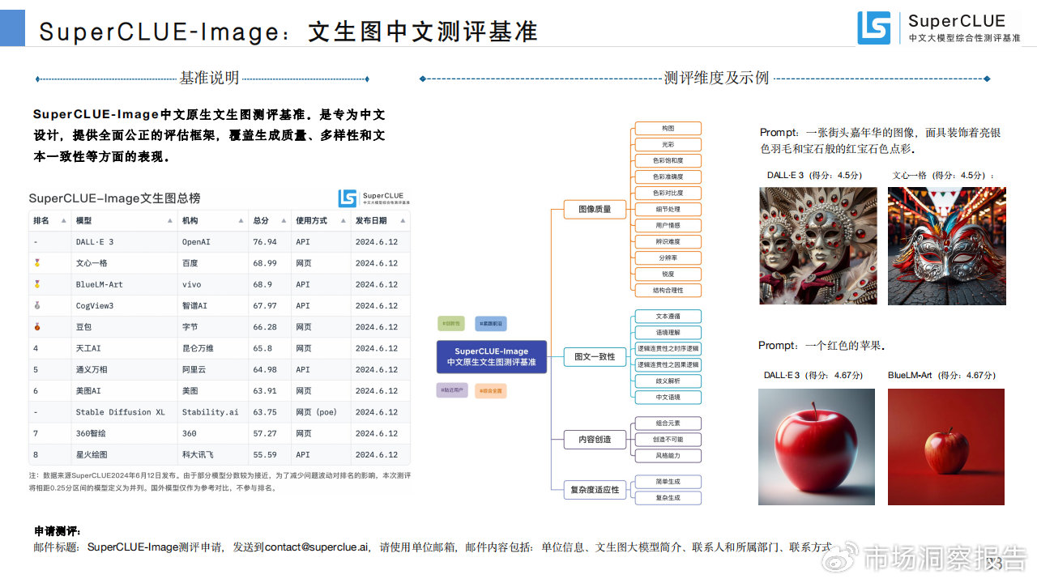Click the 组合元素 leaf node
The height and width of the screenshot is (583, 1037).
668,423
